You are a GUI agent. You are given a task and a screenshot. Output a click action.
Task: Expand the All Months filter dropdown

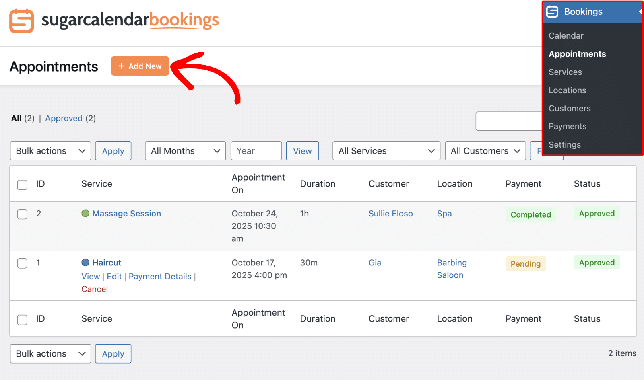point(185,151)
